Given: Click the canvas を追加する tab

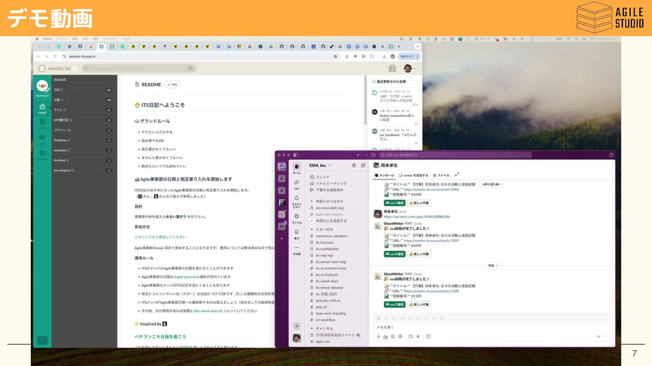Looking at the screenshot, I should tap(413, 175).
